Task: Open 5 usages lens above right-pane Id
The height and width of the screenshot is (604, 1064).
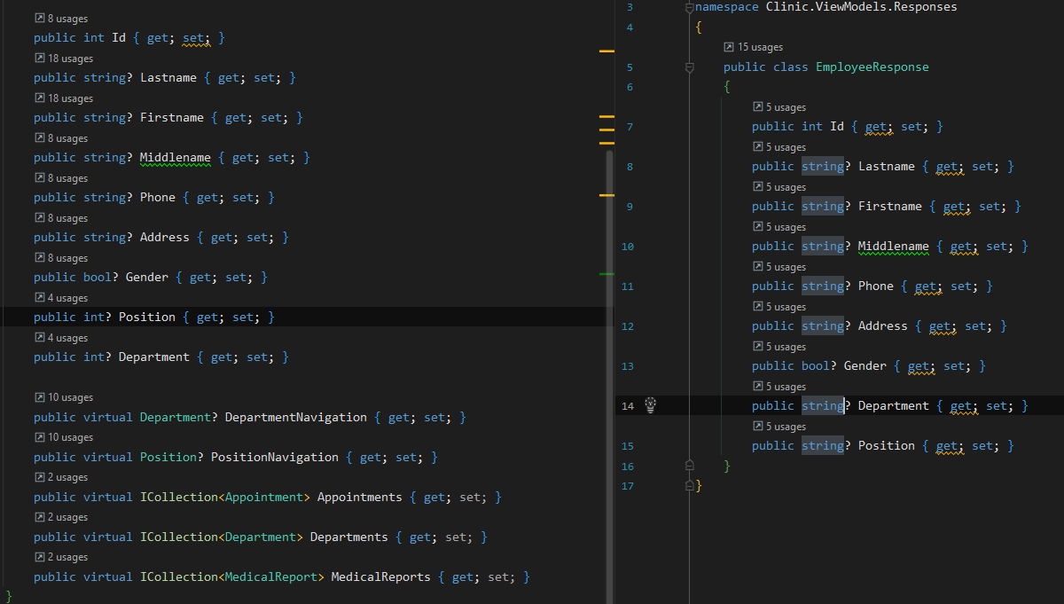Action: coord(779,107)
